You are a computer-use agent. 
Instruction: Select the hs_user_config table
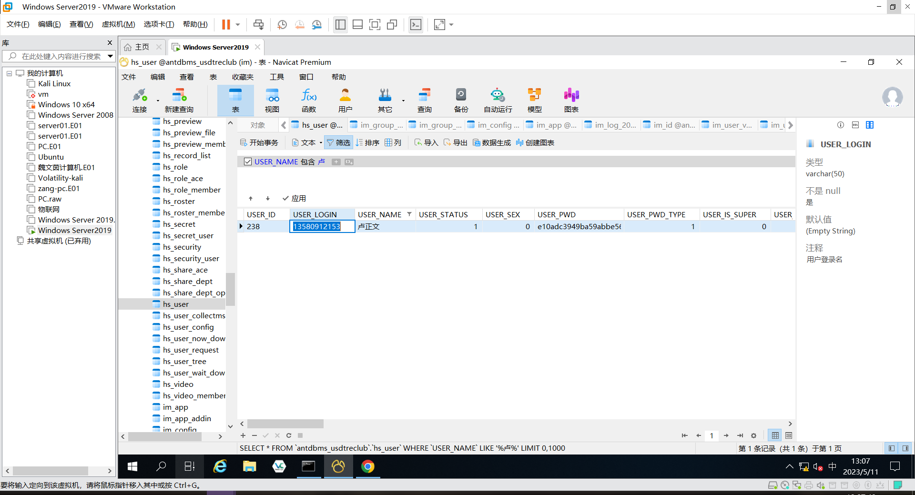(188, 327)
